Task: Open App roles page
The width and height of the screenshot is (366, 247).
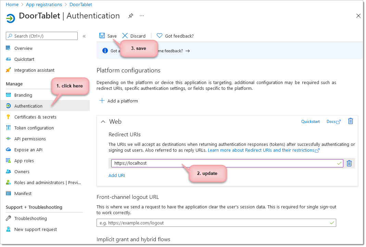Action: pyautogui.click(x=24, y=161)
